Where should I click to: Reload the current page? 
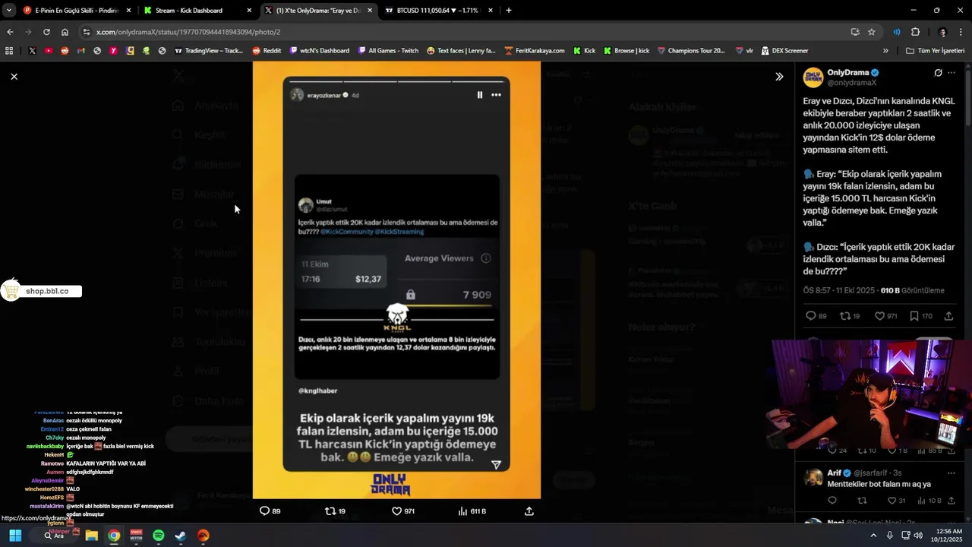46,32
